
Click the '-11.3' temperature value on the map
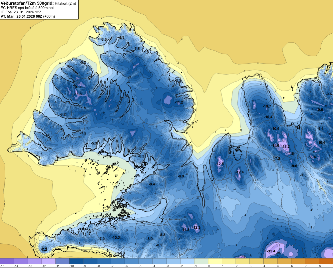click(x=185, y=230)
